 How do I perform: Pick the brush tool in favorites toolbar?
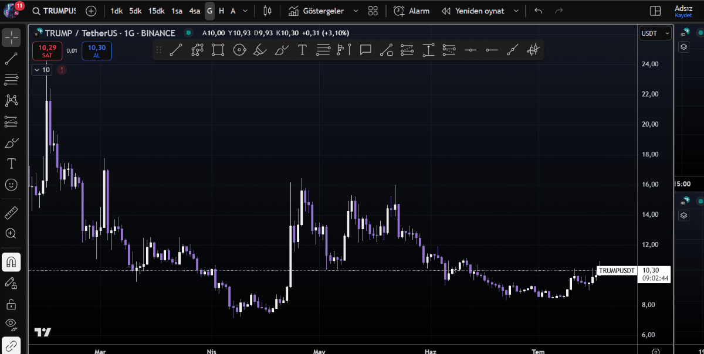tap(281, 50)
